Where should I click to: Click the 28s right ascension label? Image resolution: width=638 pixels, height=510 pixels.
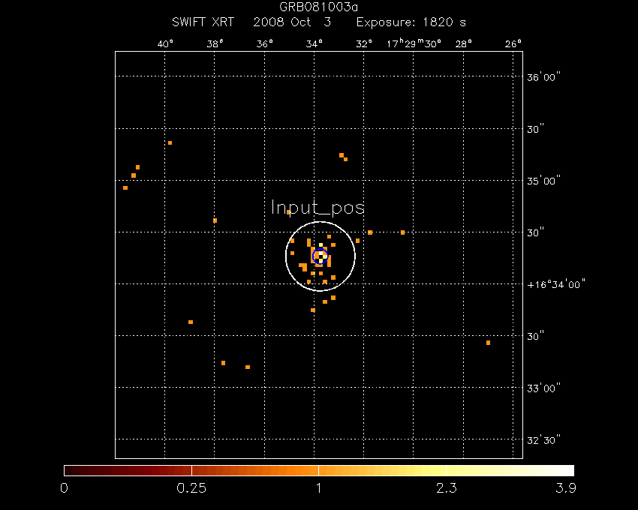pos(463,44)
